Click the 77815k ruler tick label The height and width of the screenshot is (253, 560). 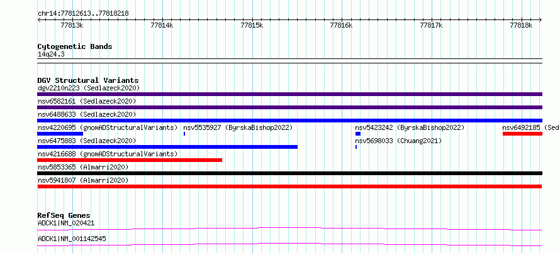pos(252,25)
